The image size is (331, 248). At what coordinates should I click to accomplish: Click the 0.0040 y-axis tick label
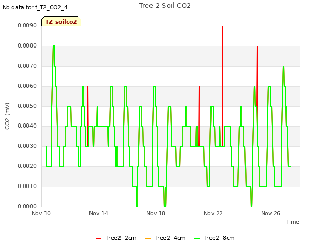[27, 126]
